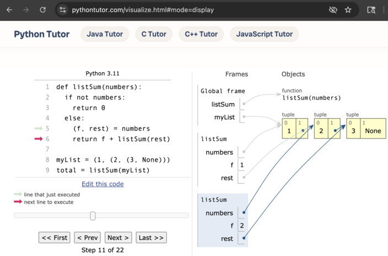This screenshot has width=388, height=256.
Task: Click code line 2 if not numbers:
Action: tap(95, 98)
